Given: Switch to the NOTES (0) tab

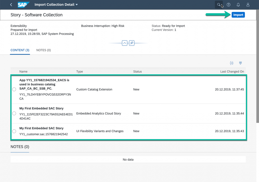Looking at the screenshot, I should point(44,50).
